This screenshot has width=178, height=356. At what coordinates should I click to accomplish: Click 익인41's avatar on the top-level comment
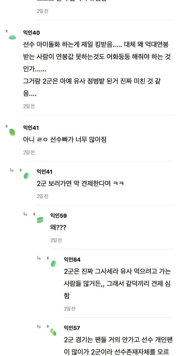12,132
